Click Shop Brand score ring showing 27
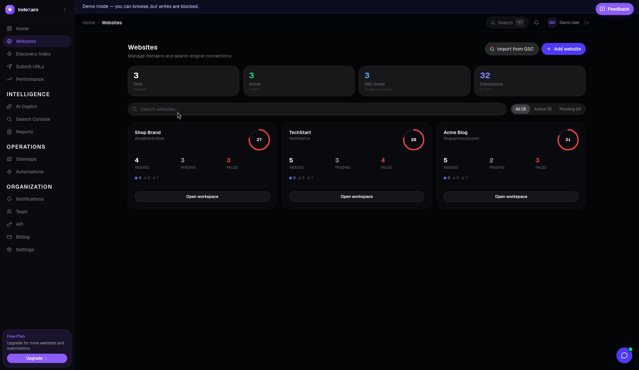 click(259, 140)
